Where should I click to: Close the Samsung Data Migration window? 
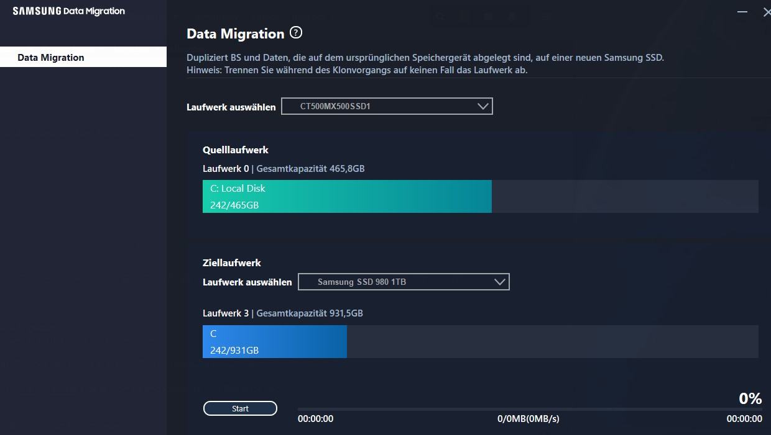pyautogui.click(x=767, y=12)
